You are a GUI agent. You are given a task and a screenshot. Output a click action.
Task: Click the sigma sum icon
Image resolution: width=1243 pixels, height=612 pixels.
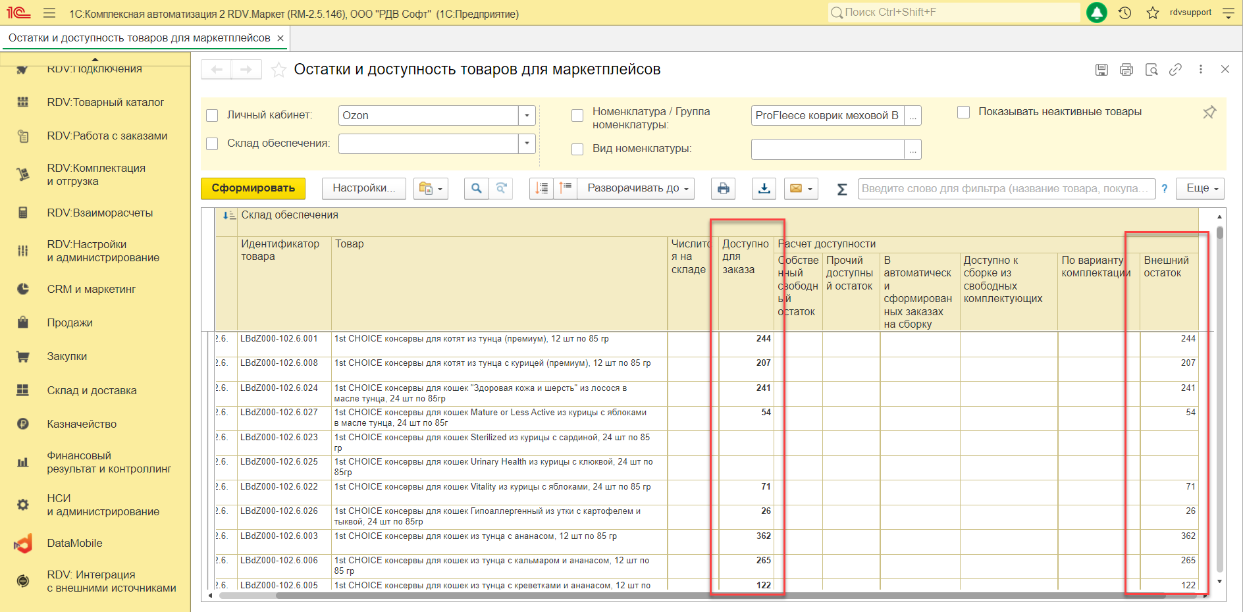pos(841,190)
